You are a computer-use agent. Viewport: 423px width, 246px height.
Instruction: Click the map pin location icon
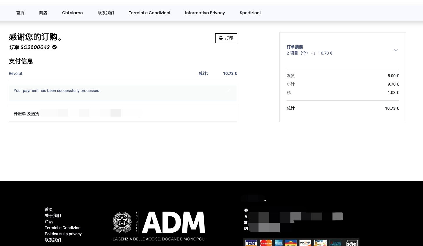246,216
